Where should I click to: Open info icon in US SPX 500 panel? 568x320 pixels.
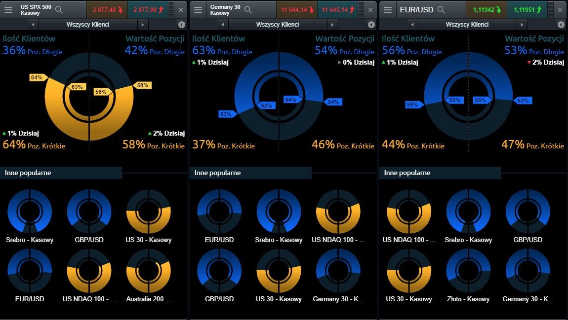coord(181,25)
